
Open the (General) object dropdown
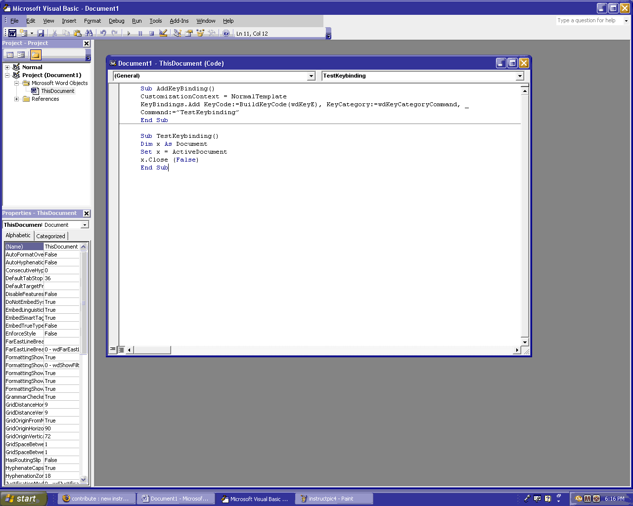pyautogui.click(x=311, y=76)
